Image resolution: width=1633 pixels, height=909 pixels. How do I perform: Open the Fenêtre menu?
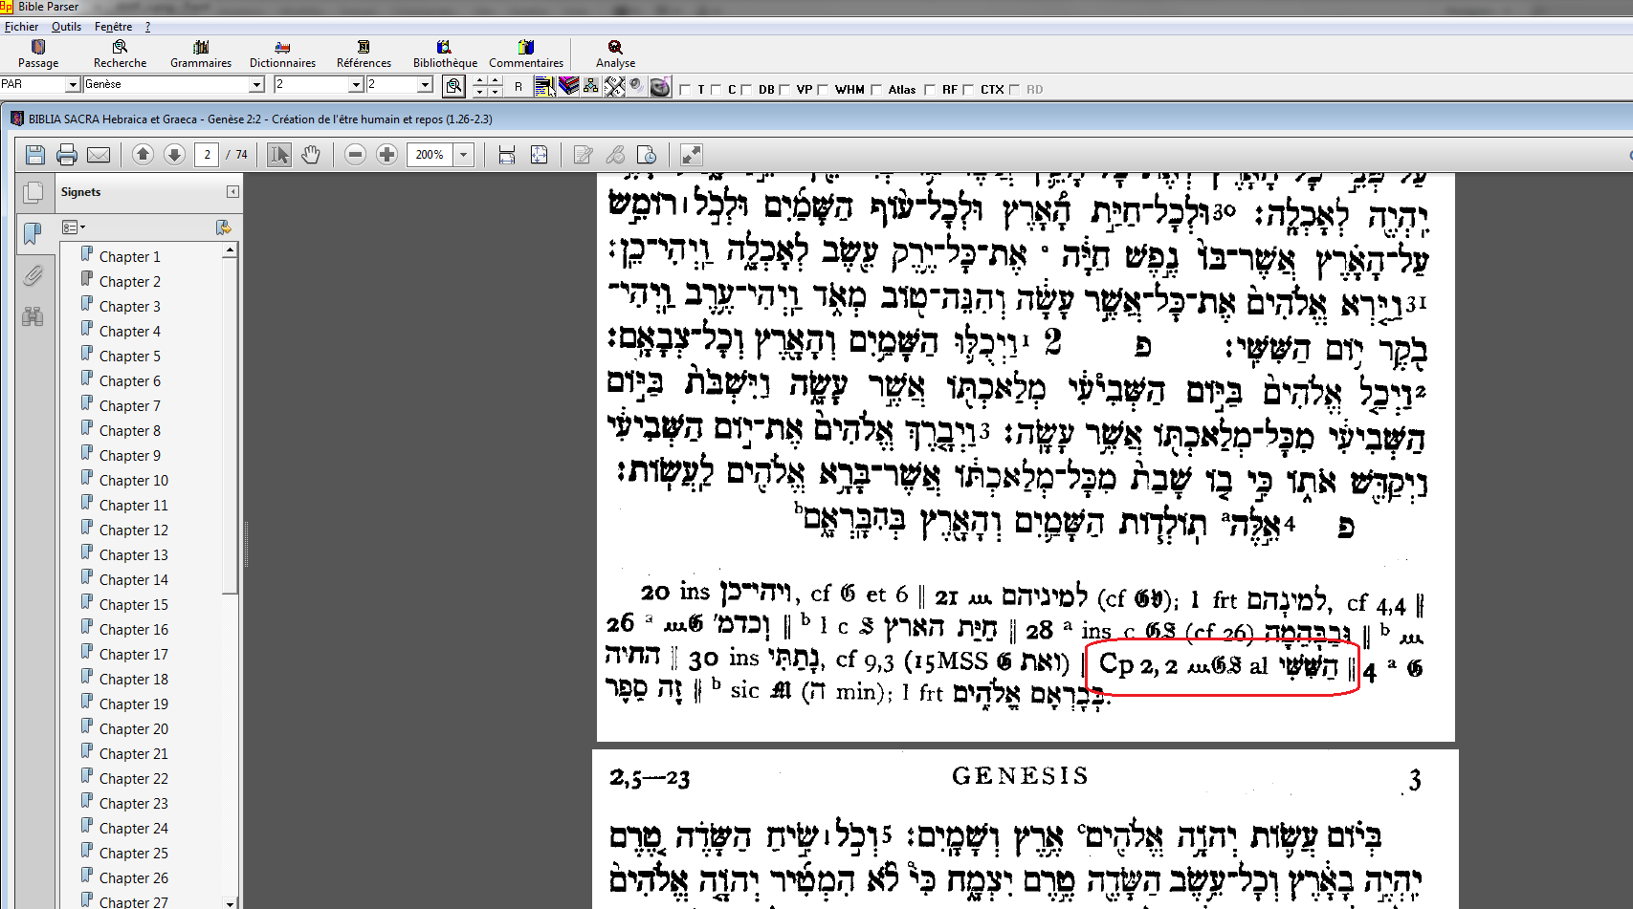(x=113, y=27)
